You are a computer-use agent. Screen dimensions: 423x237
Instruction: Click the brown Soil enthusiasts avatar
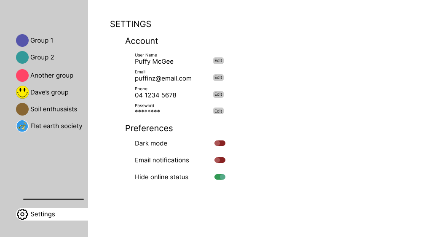[22, 109]
